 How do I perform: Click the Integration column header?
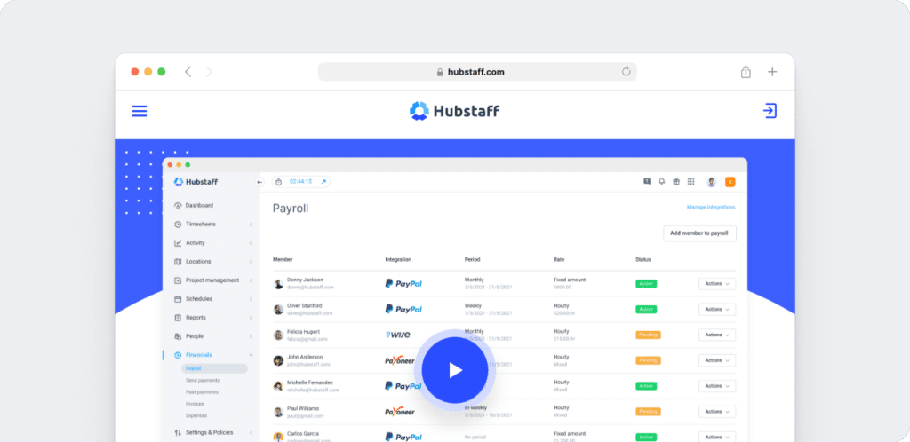pyautogui.click(x=398, y=259)
